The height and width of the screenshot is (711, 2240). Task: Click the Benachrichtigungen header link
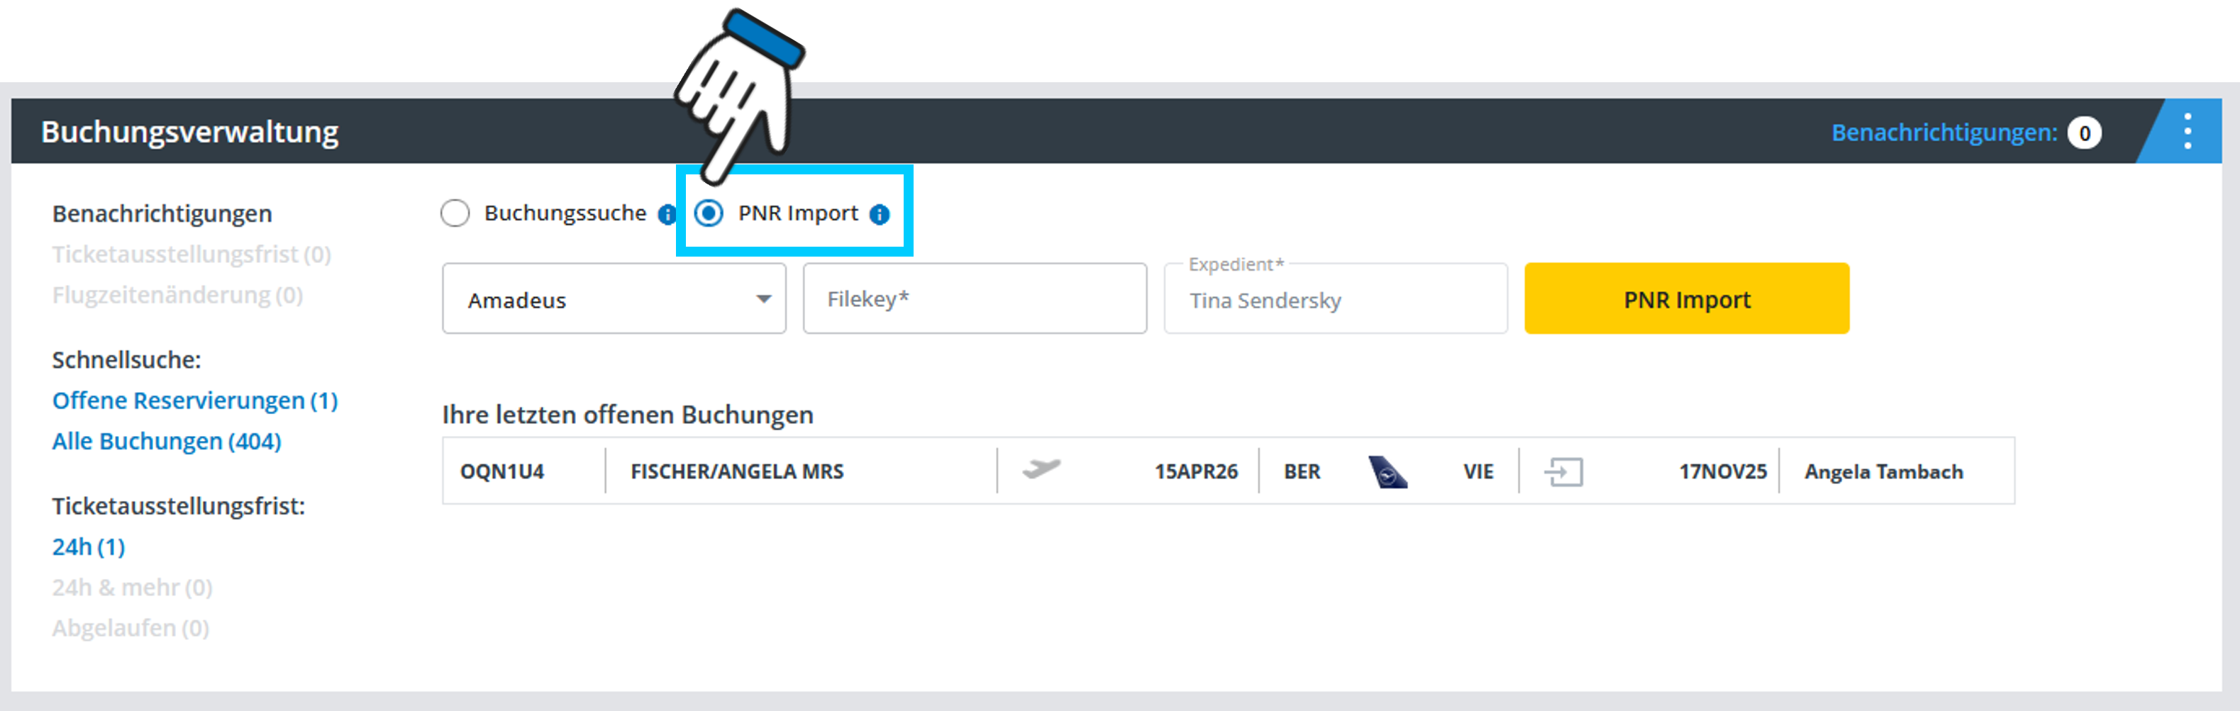1944,133
